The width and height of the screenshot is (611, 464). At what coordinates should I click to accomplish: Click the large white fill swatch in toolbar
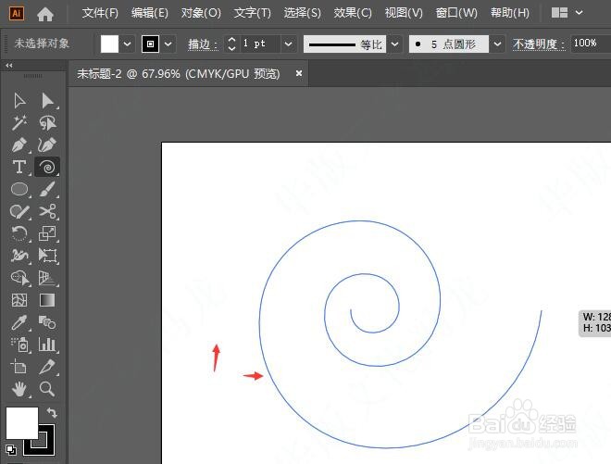[x=22, y=423]
